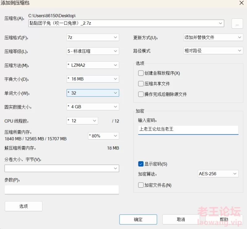Click the 选项 button

(24, 206)
